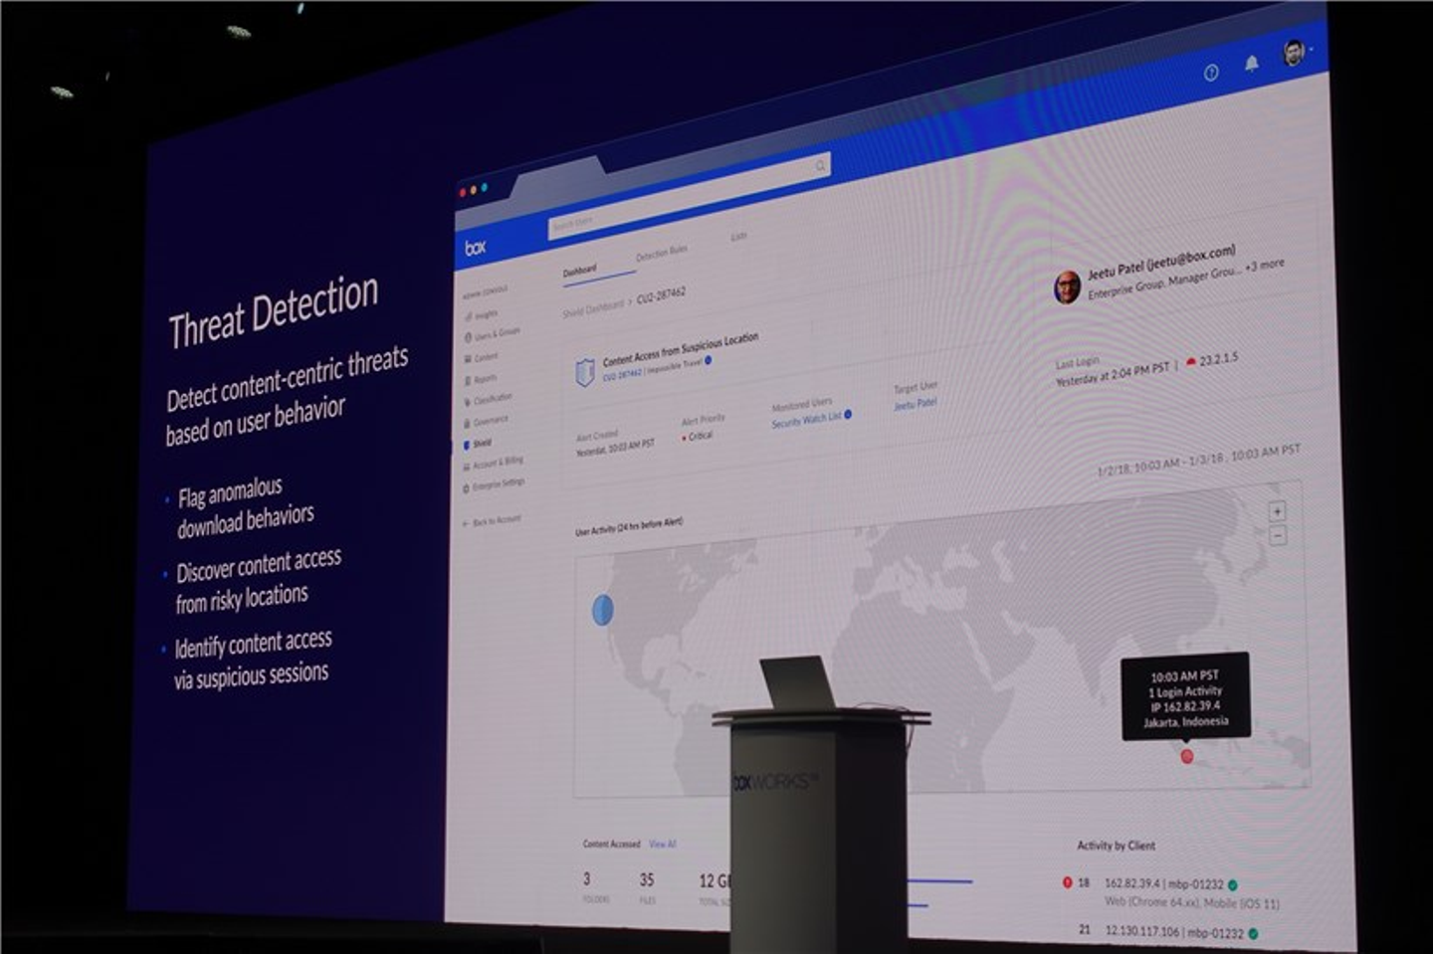Click the Account & Billing sidebar icon
The width and height of the screenshot is (1433, 954).
point(467,466)
